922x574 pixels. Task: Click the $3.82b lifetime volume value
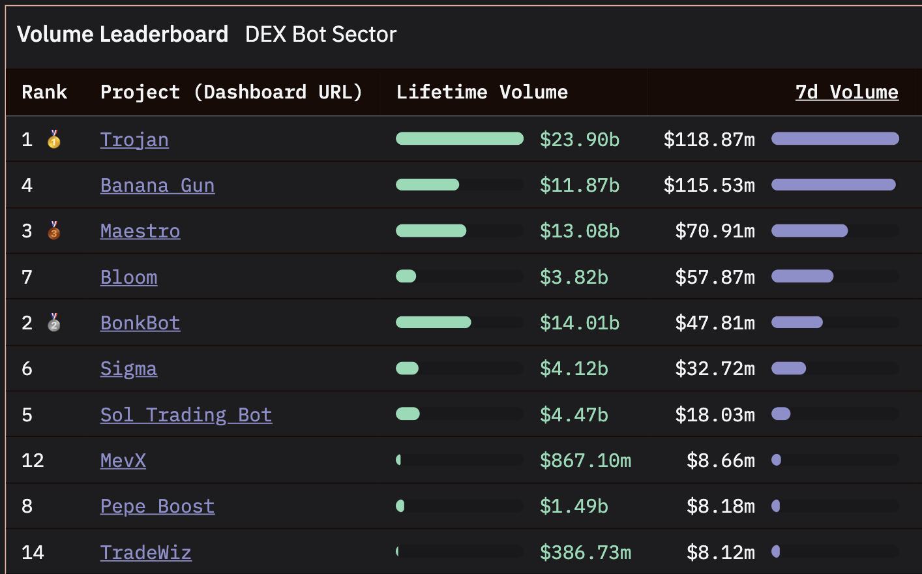574,277
